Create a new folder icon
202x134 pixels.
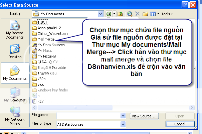coord(145,14)
